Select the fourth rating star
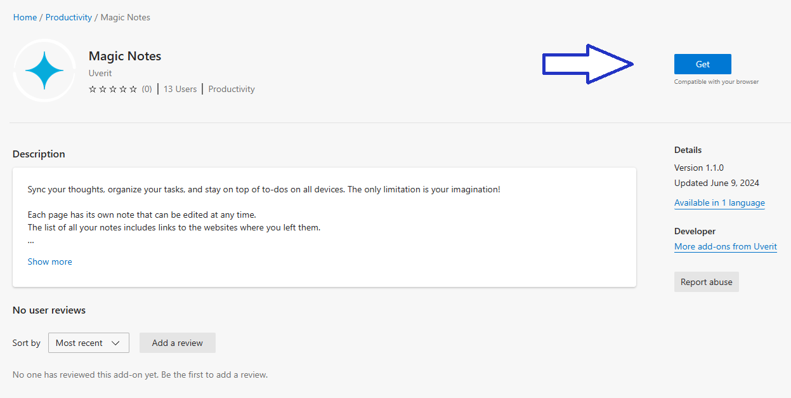The image size is (791, 398). coord(122,89)
